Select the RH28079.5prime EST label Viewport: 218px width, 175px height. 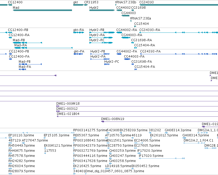pos(22,171)
